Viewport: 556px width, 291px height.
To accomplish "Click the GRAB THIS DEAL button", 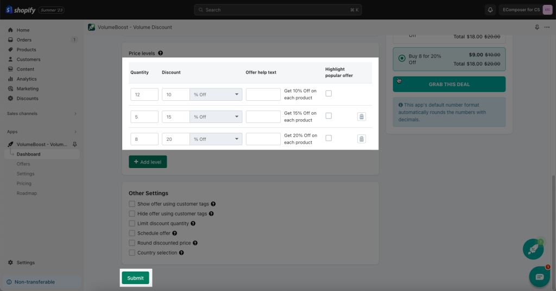I will tap(449, 84).
